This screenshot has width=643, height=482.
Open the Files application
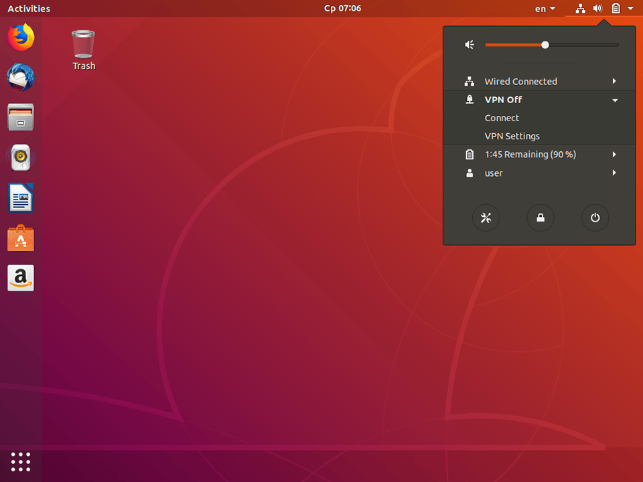pyautogui.click(x=21, y=118)
